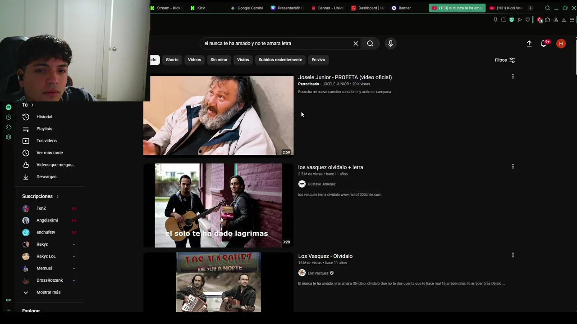Click the magnifying glass search button
The height and width of the screenshot is (324, 577).
[370, 44]
